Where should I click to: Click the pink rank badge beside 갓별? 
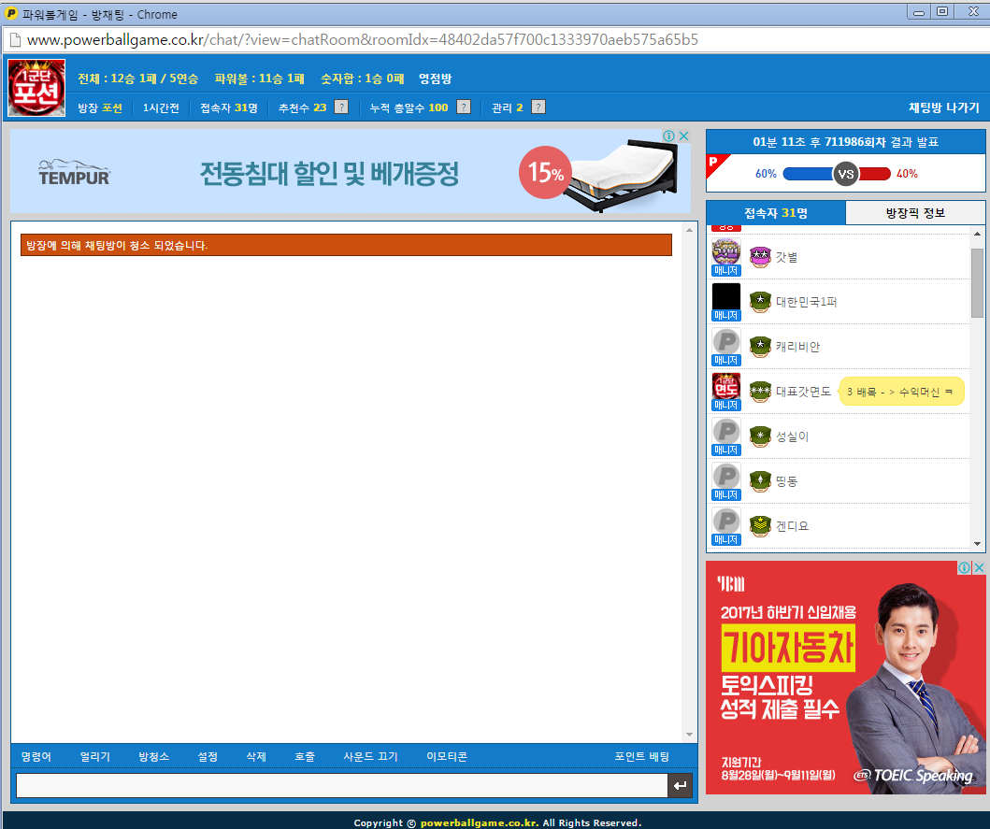760,257
